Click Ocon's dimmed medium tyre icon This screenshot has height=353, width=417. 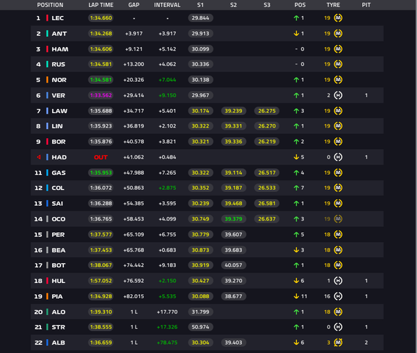click(338, 219)
